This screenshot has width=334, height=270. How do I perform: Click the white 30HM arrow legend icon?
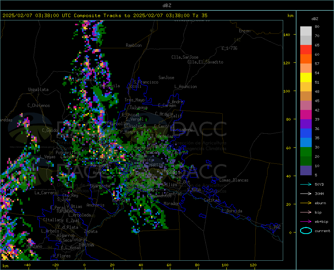(x=306, y=194)
